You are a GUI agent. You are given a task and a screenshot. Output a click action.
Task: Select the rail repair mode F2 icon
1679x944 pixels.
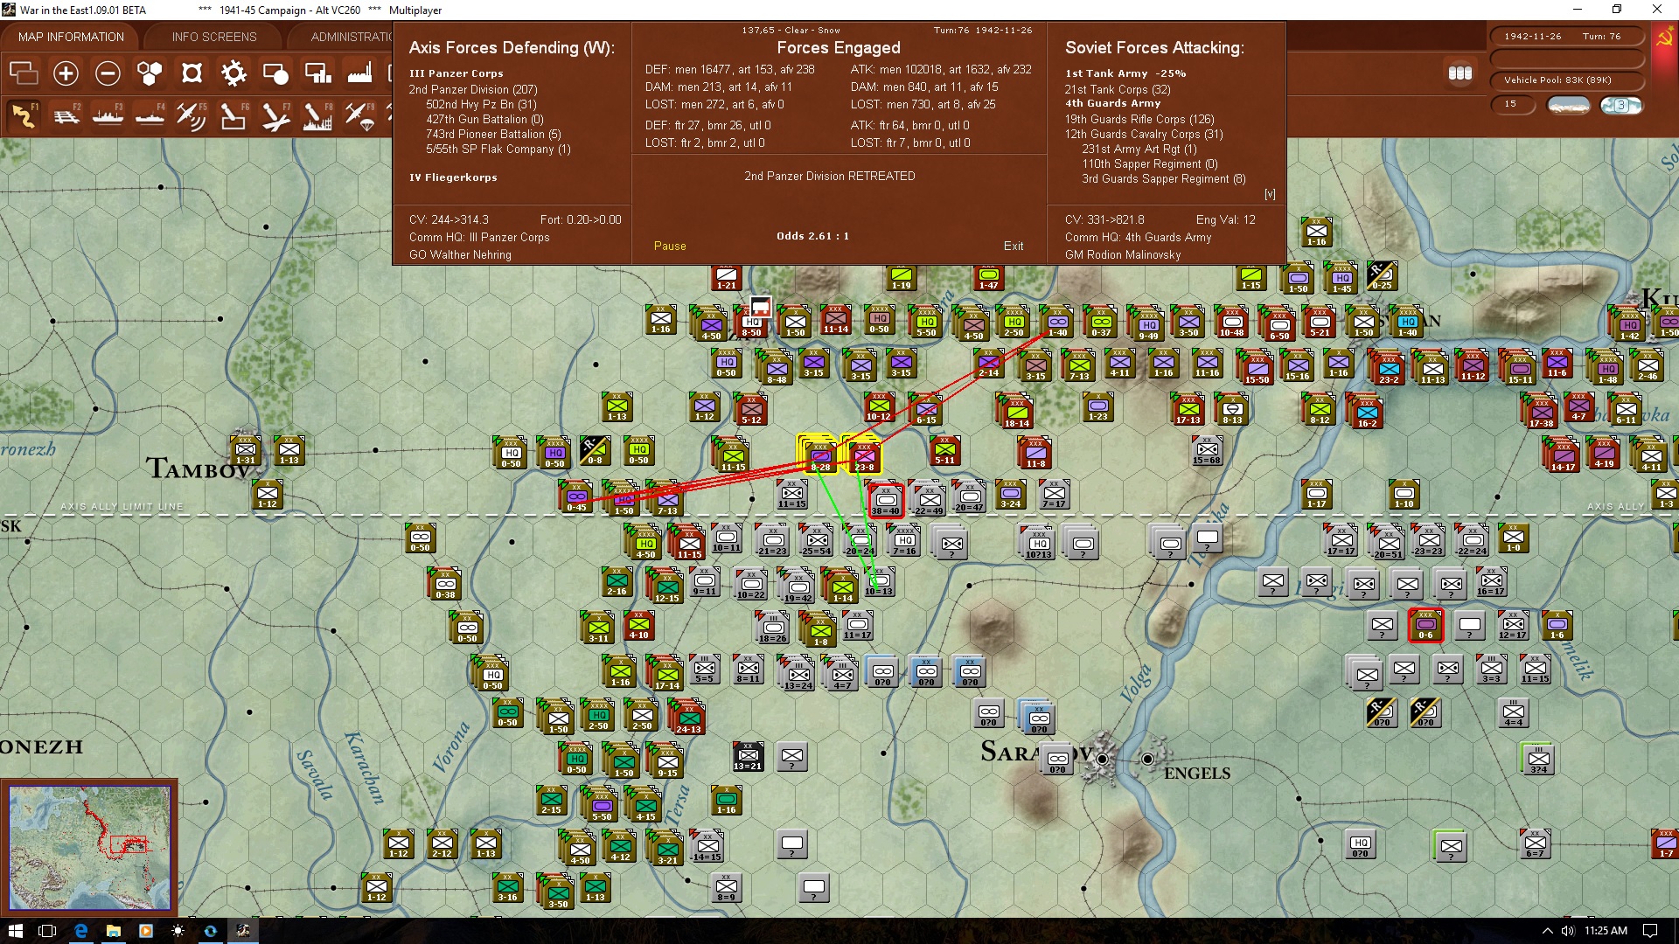click(x=66, y=115)
